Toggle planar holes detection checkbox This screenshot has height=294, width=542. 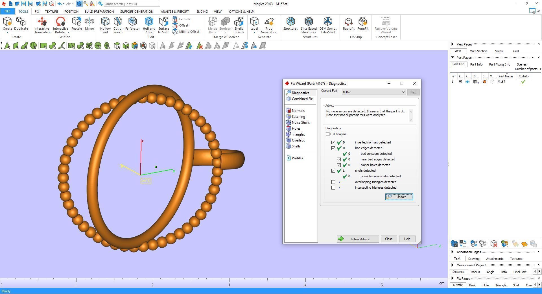[x=339, y=165]
